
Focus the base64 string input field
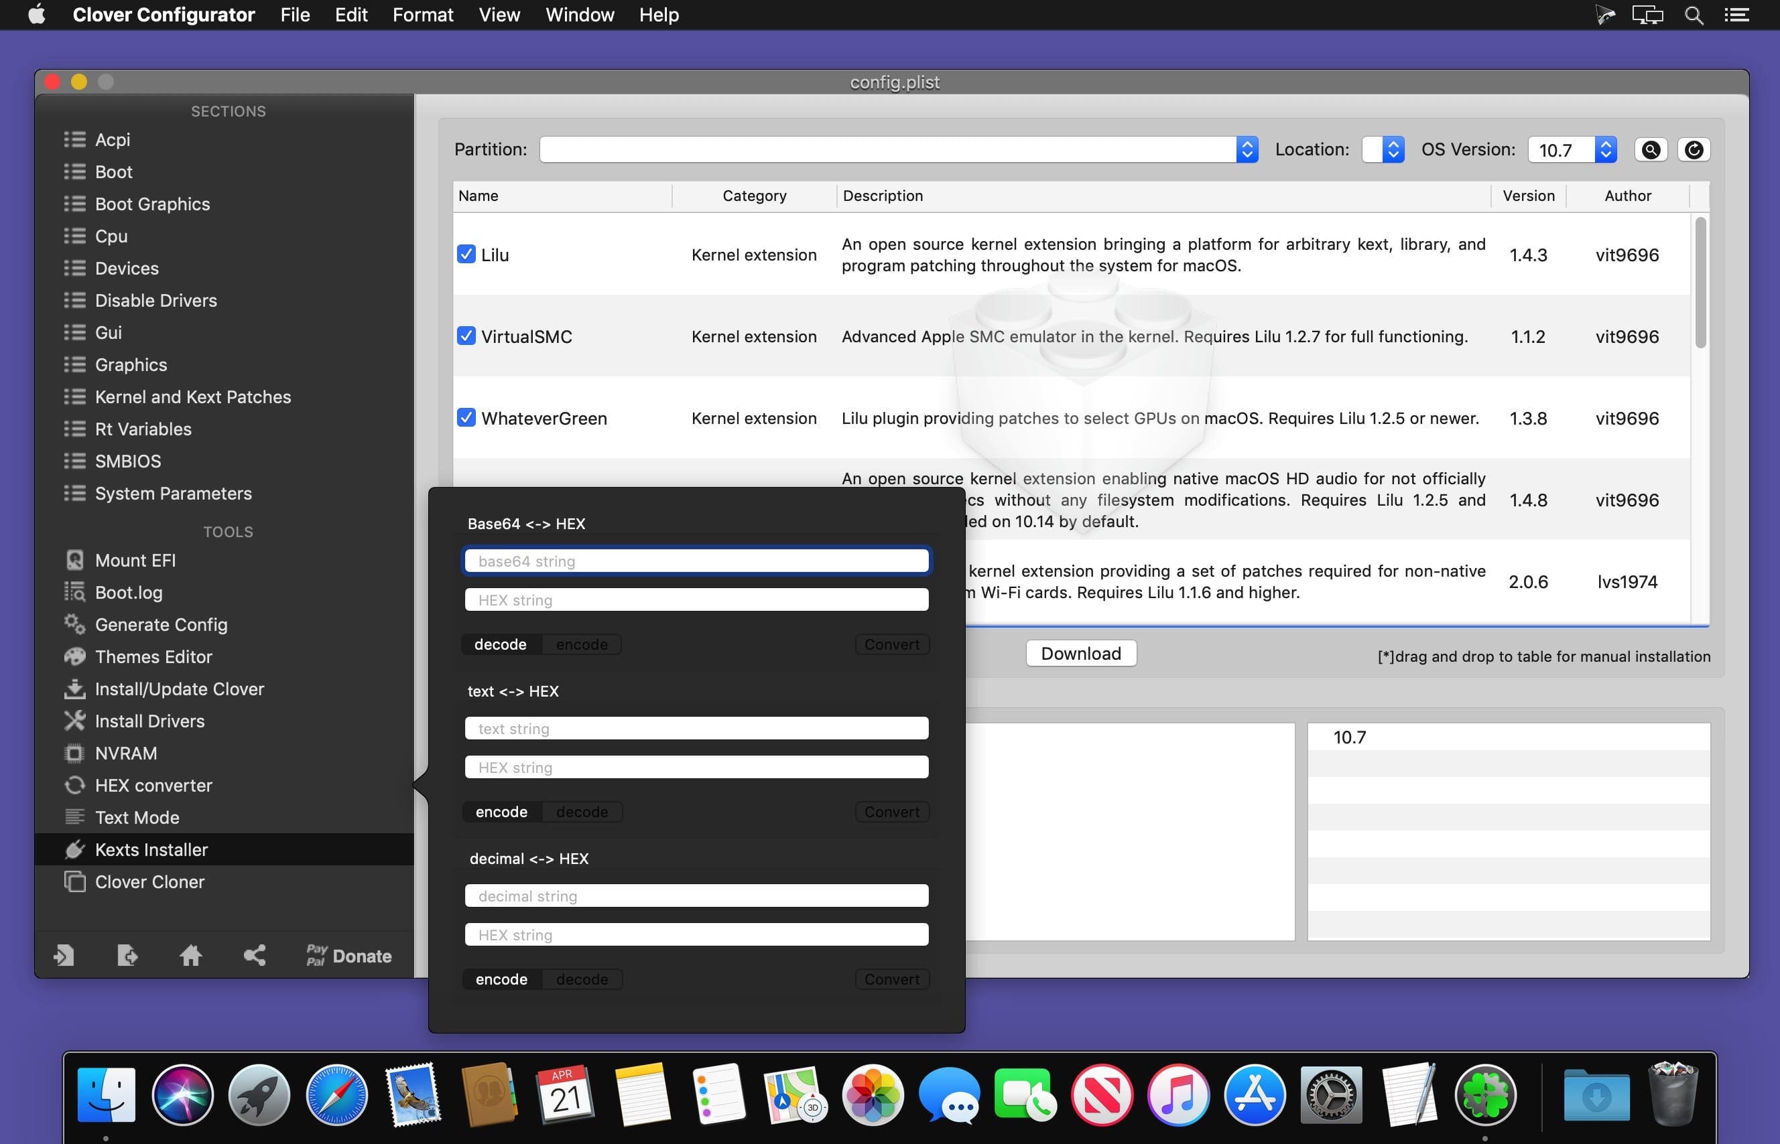coord(696,561)
